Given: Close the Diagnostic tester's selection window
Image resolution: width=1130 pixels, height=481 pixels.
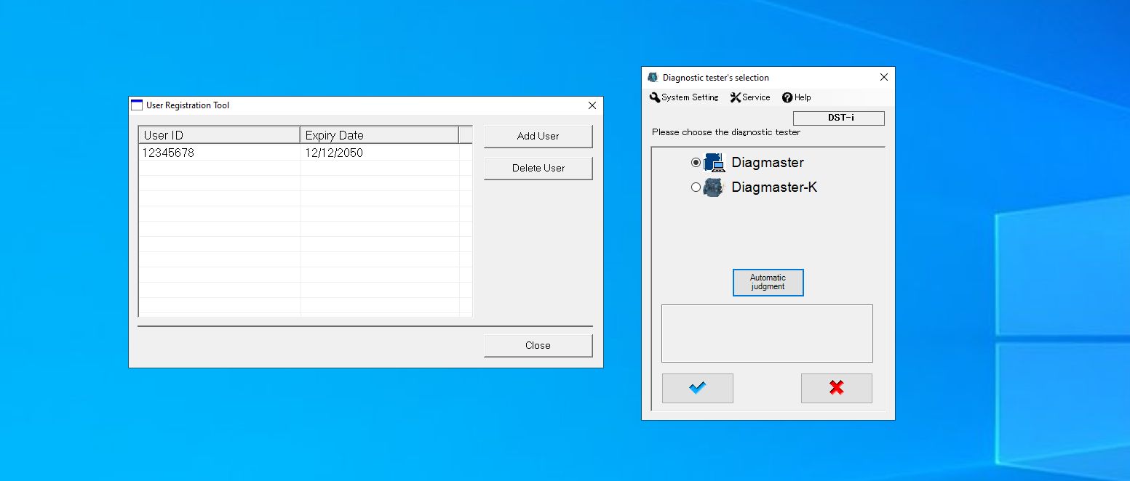Looking at the screenshot, I should [884, 77].
